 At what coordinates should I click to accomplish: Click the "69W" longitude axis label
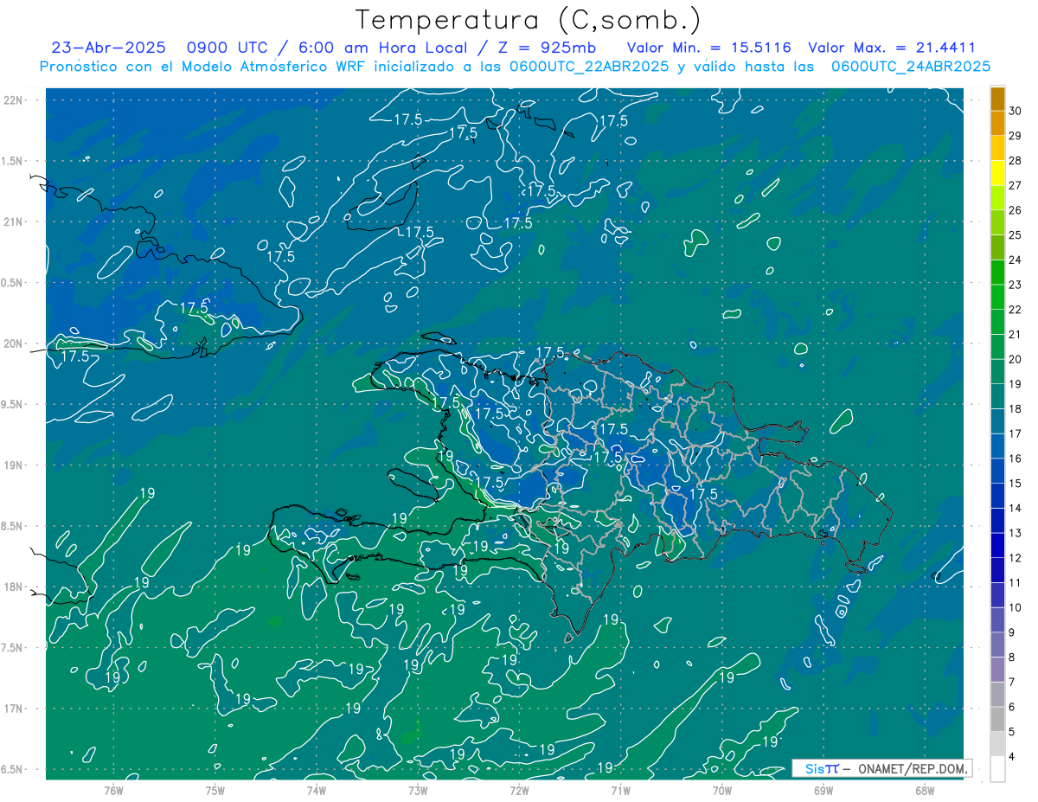point(823,790)
